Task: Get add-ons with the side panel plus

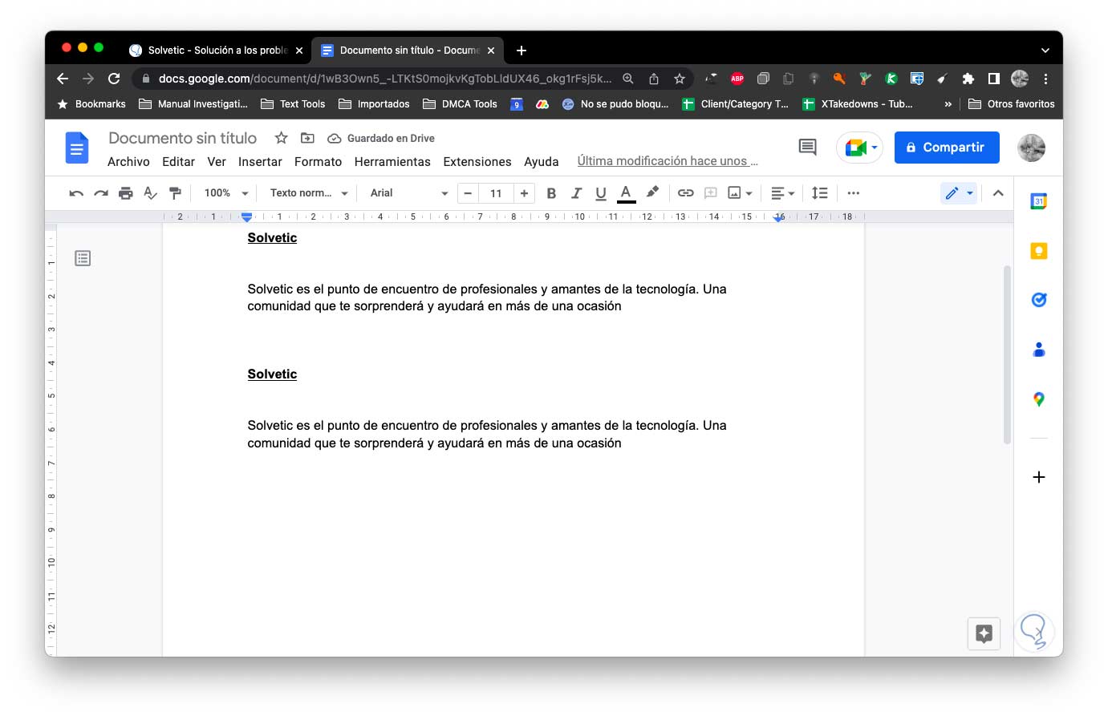Action: click(1039, 477)
